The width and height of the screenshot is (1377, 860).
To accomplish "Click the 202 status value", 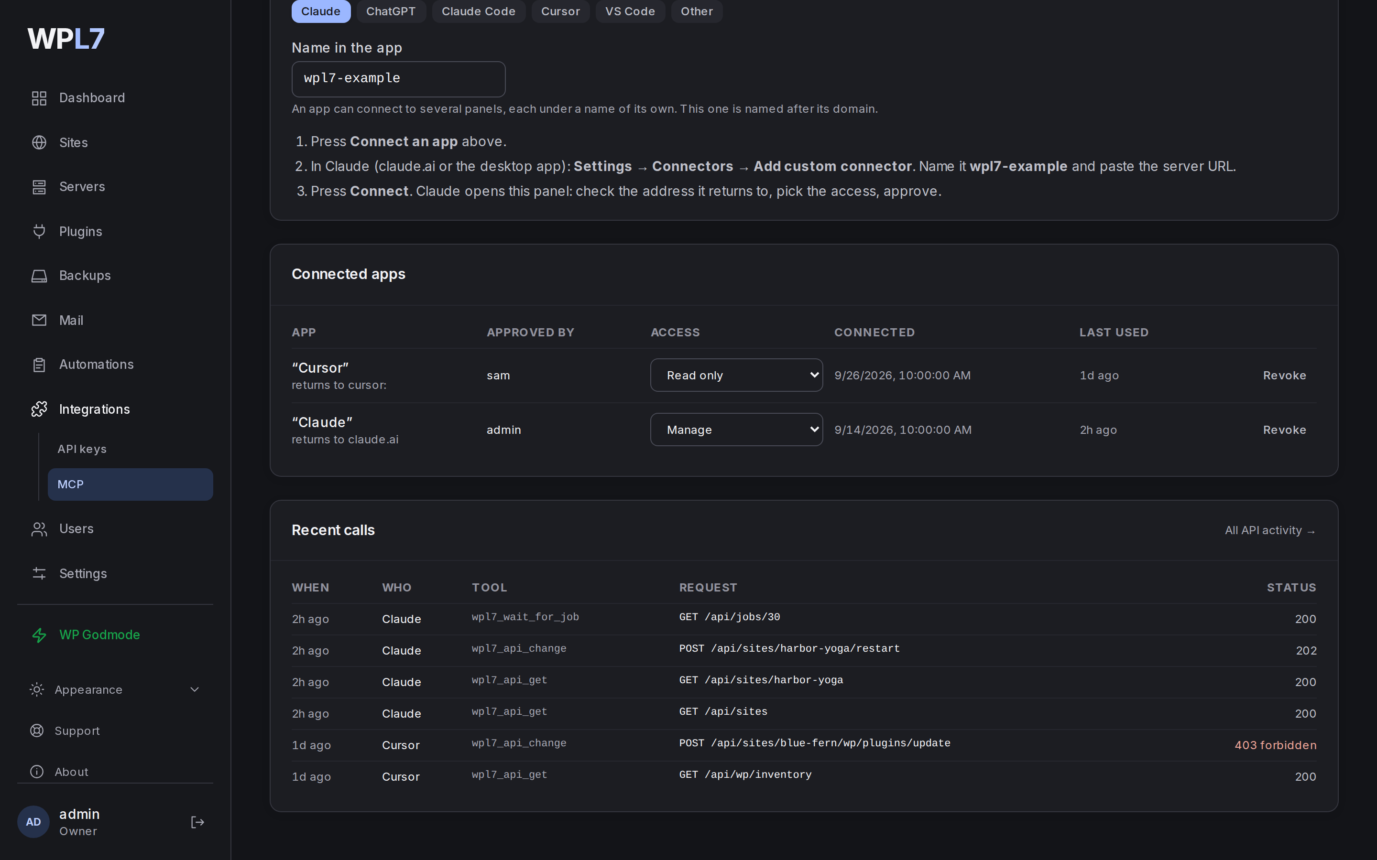I will pos(1306,651).
